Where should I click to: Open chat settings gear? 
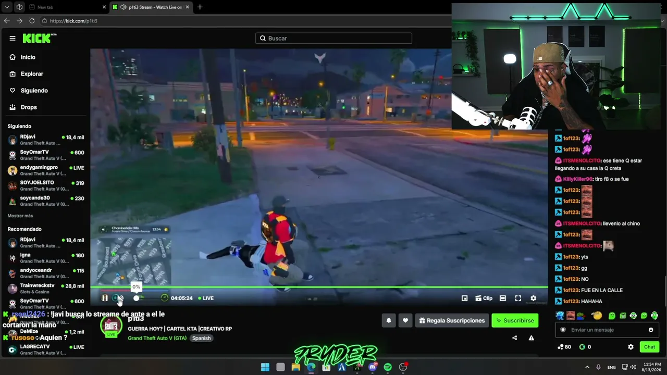631,347
